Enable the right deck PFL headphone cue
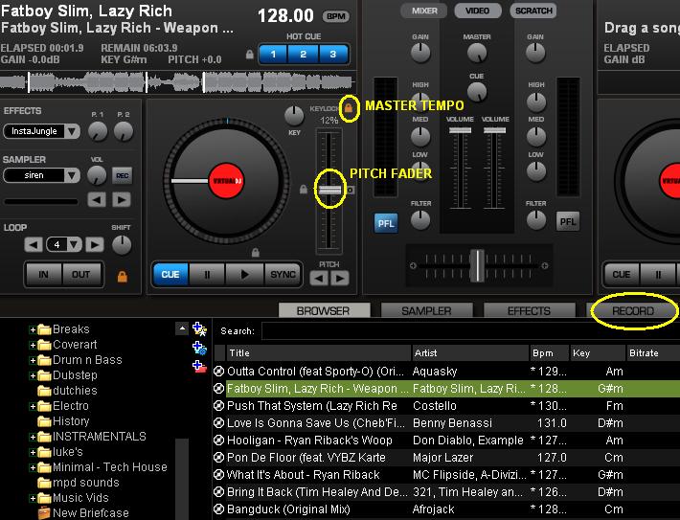This screenshot has width=680, height=520. pyautogui.click(x=568, y=221)
